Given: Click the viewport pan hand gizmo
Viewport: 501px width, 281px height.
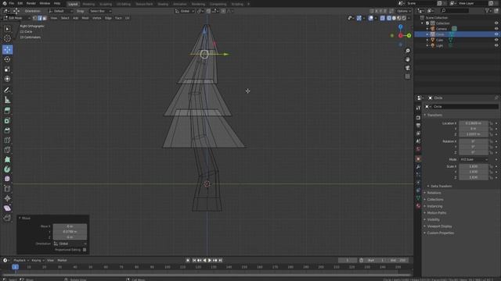Looking at the screenshot, I should pyautogui.click(x=408, y=59).
